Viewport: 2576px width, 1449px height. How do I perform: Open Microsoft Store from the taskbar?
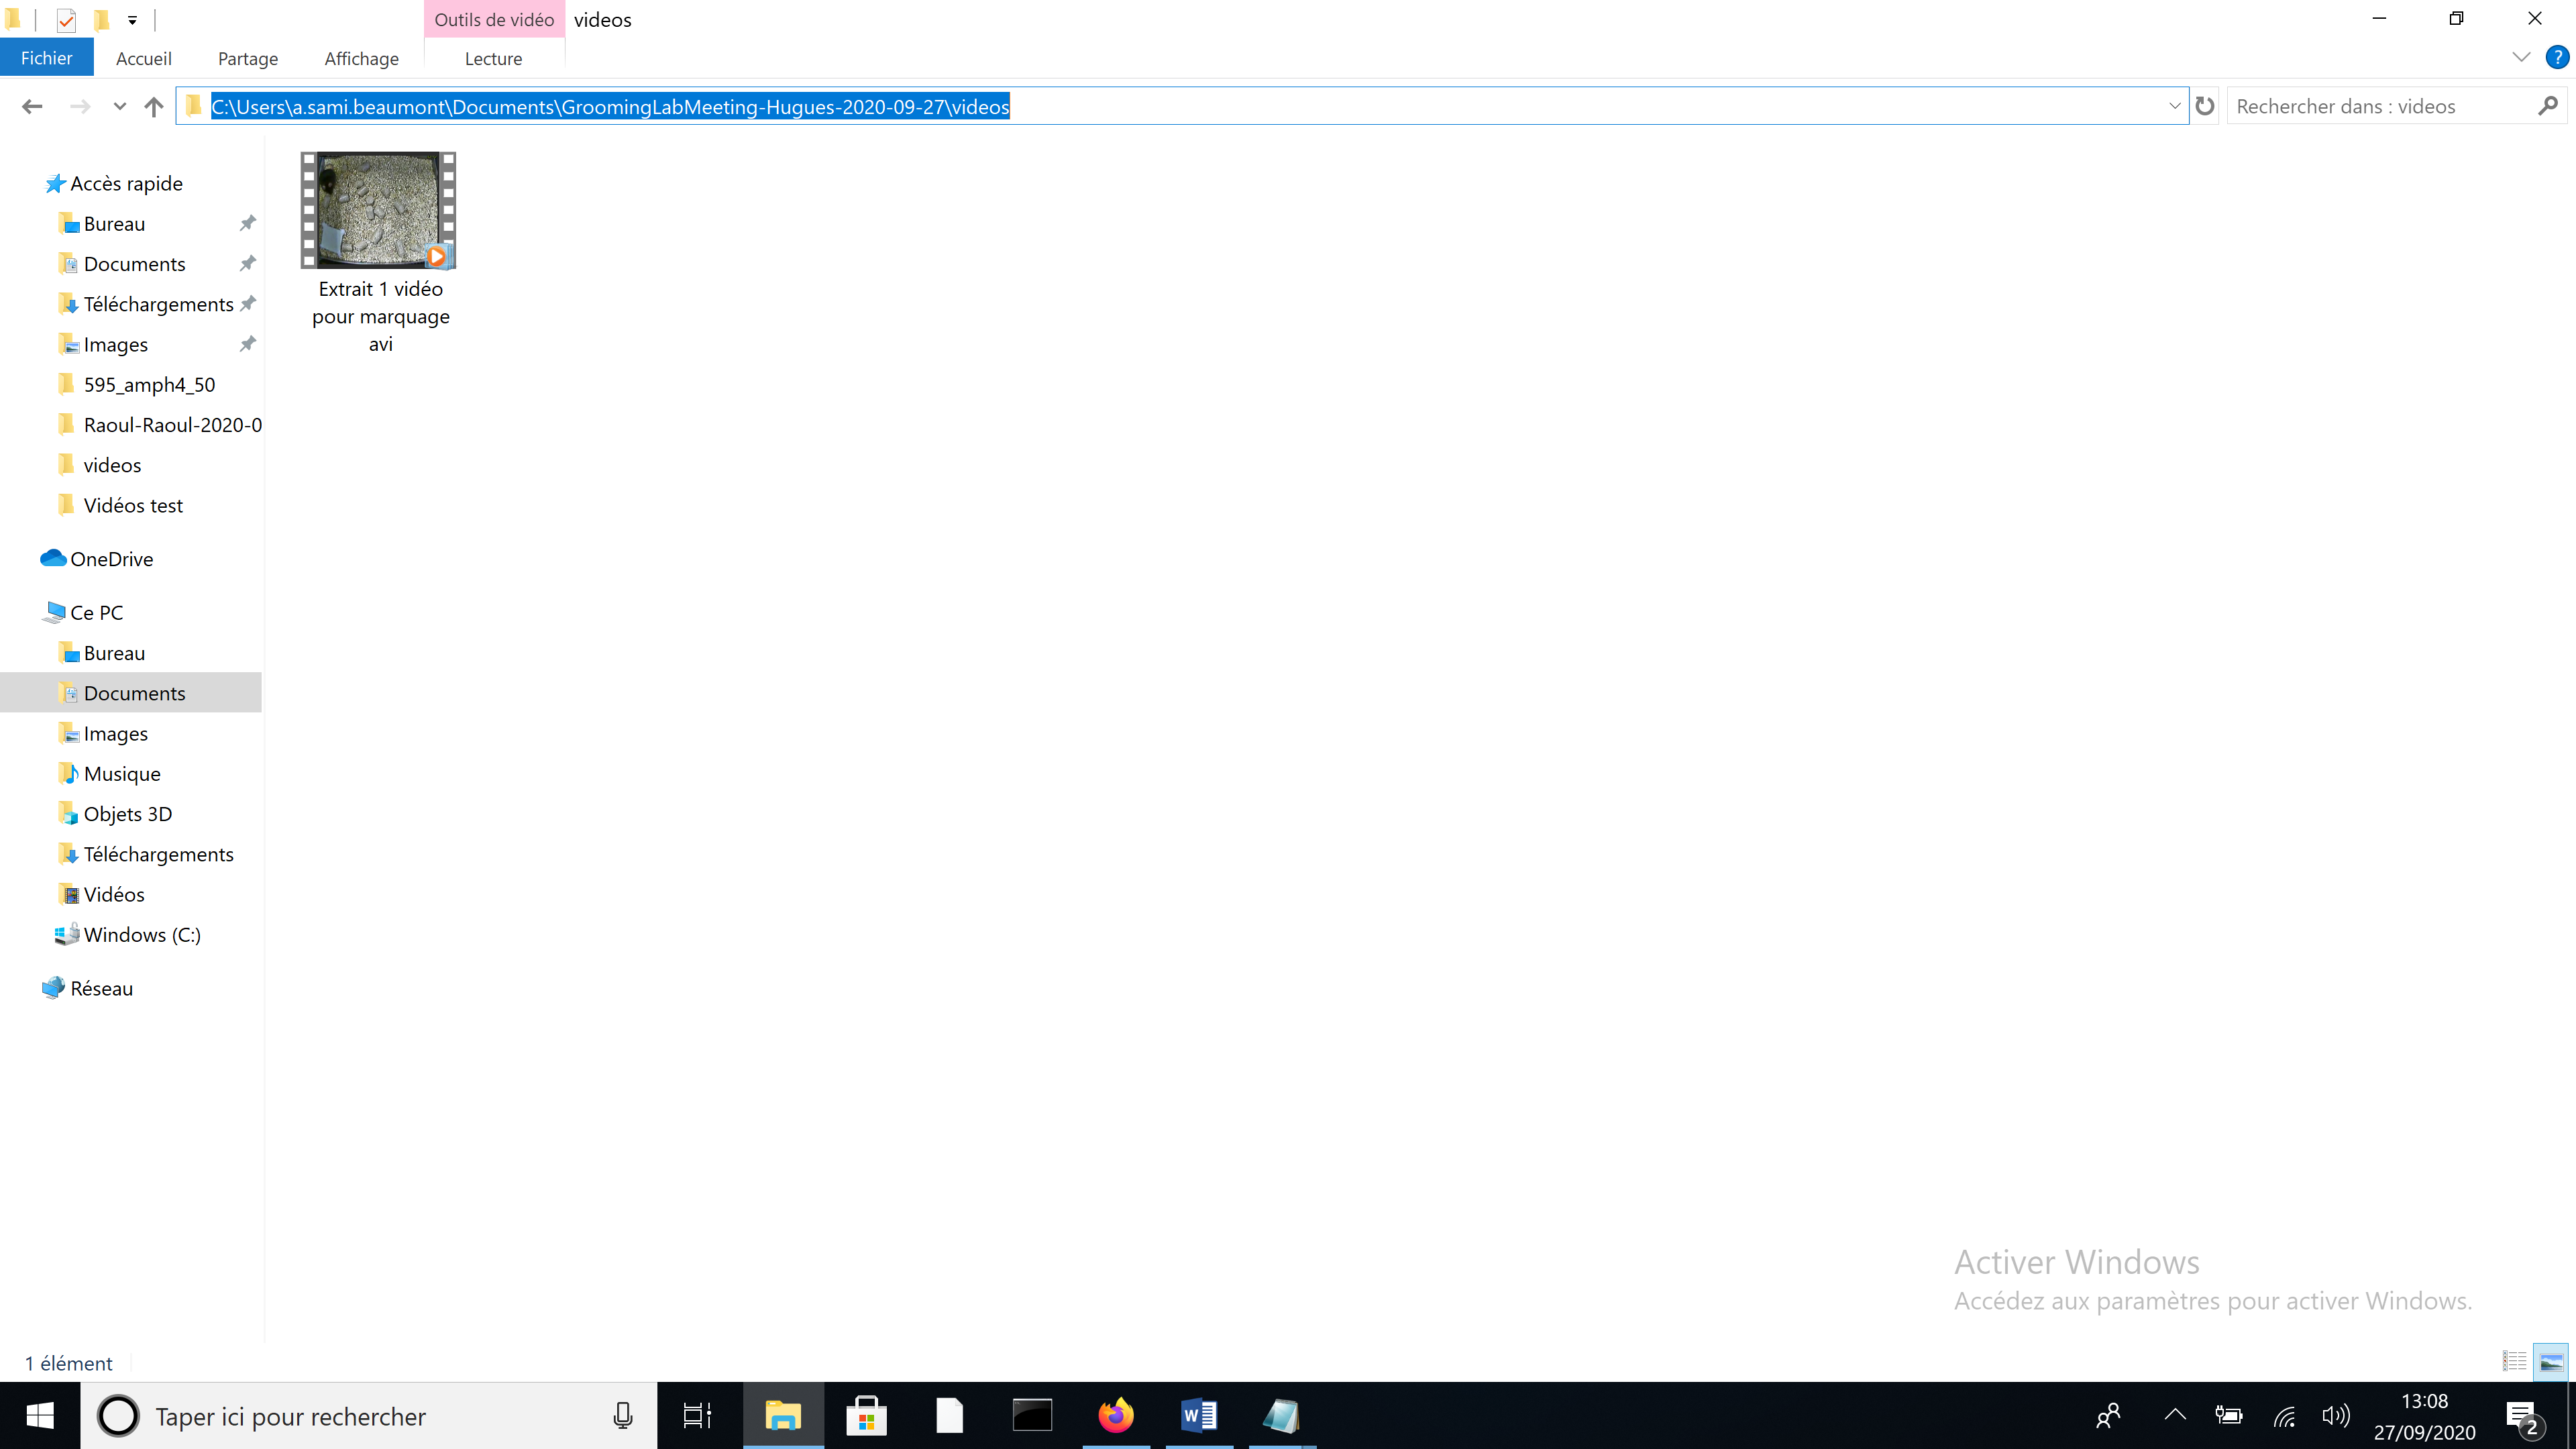coord(866,1416)
